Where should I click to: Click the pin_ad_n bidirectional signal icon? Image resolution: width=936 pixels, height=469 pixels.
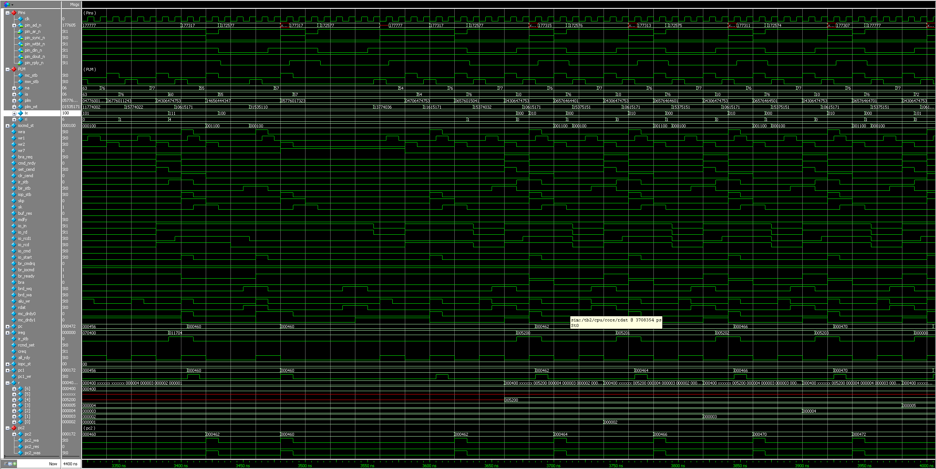click(21, 25)
